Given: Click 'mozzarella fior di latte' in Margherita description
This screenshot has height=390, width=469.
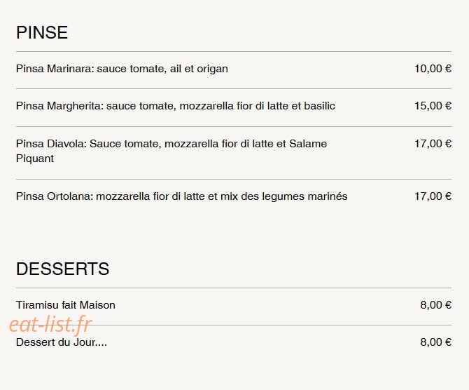Looking at the screenshot, I should point(234,106).
